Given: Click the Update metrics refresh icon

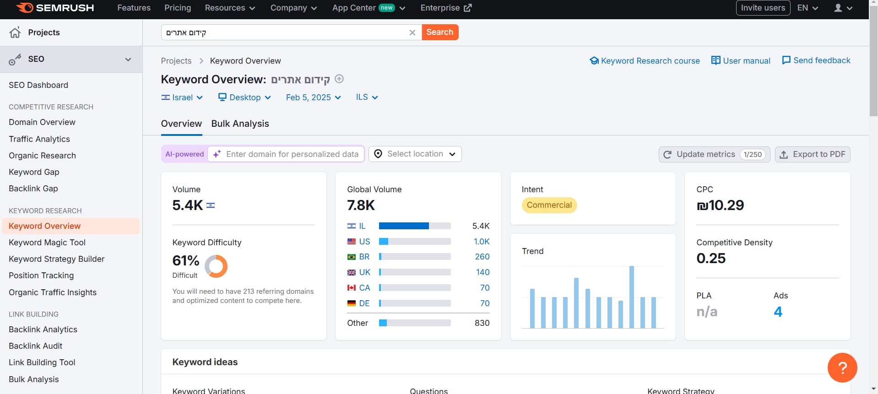Looking at the screenshot, I should [x=667, y=155].
